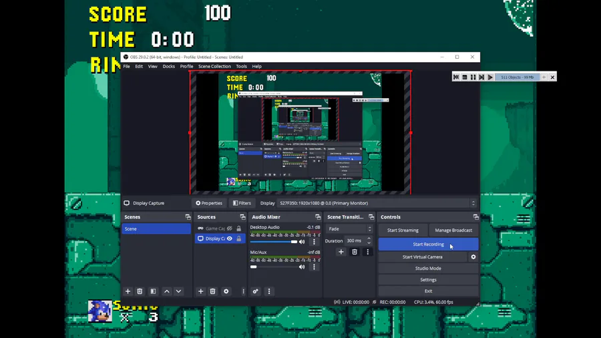The width and height of the screenshot is (601, 338).
Task: Open source properties gear in Sources panel
Action: (x=226, y=291)
